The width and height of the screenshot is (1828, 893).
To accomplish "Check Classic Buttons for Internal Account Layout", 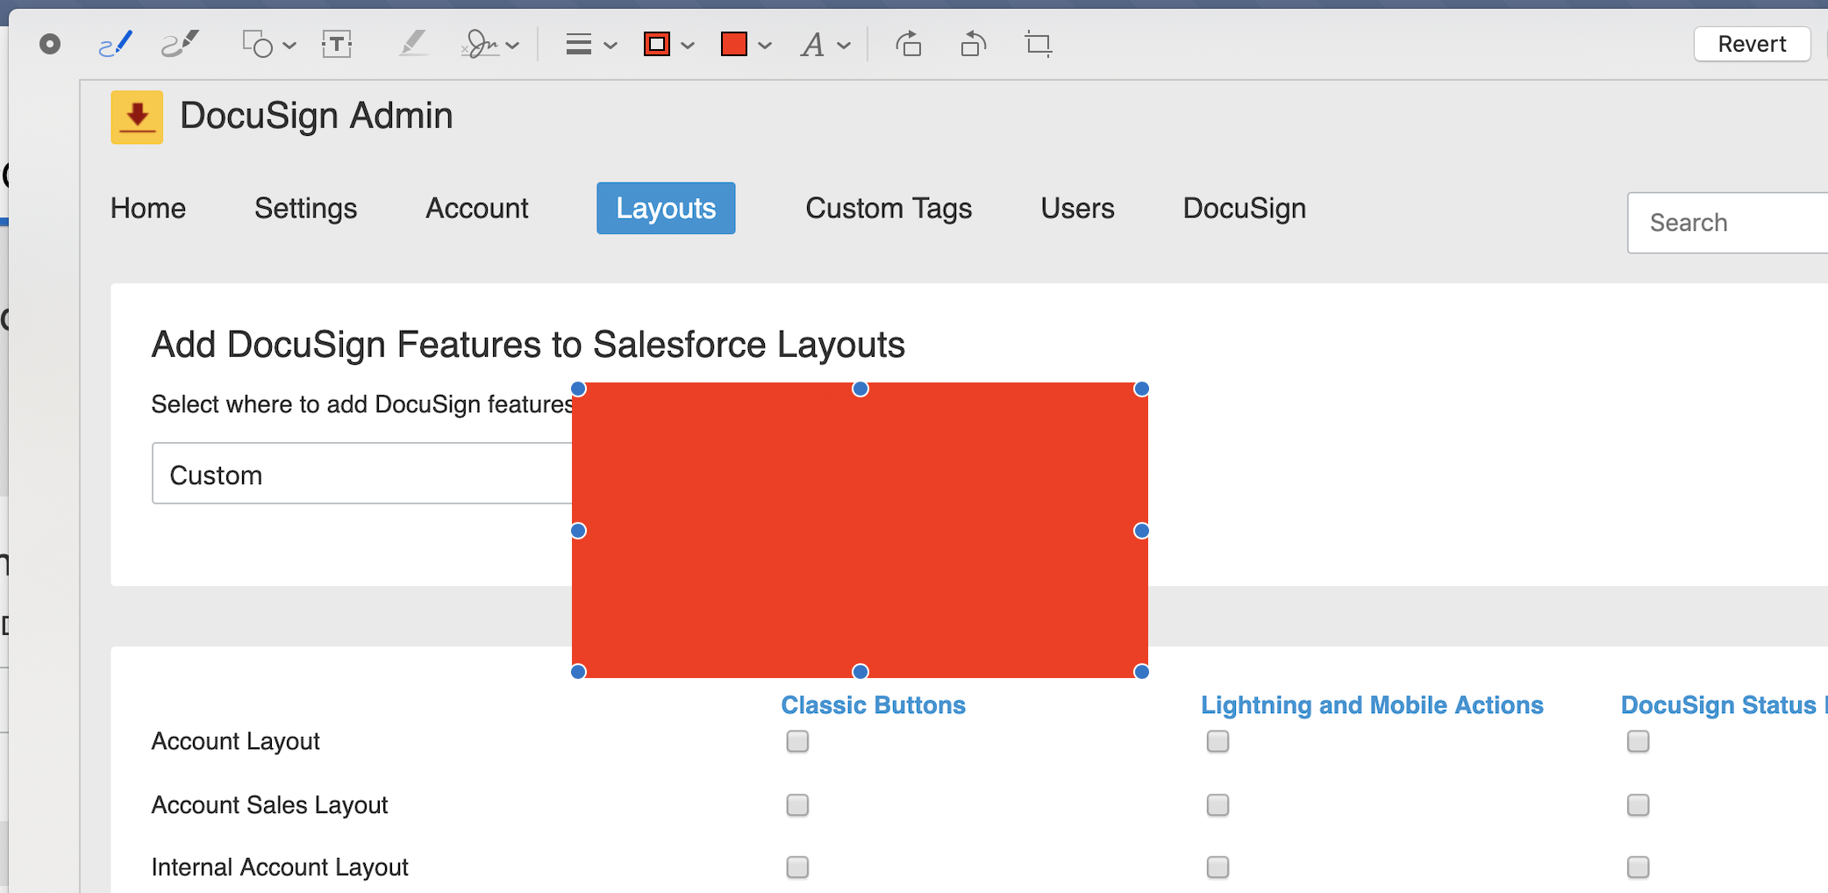I will [x=797, y=867].
